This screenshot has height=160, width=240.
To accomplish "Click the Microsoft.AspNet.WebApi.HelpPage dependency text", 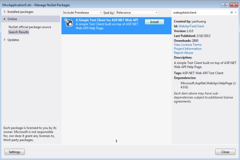I will coord(208,85).
